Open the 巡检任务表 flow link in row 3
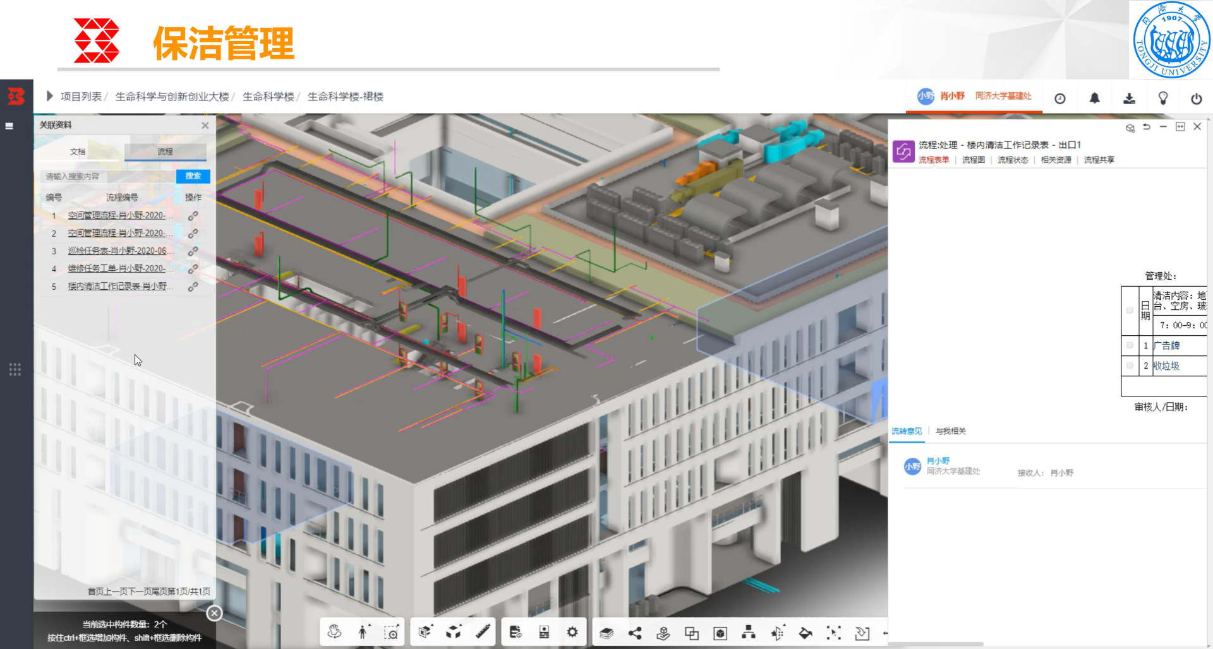The height and width of the screenshot is (649, 1213). (x=118, y=251)
